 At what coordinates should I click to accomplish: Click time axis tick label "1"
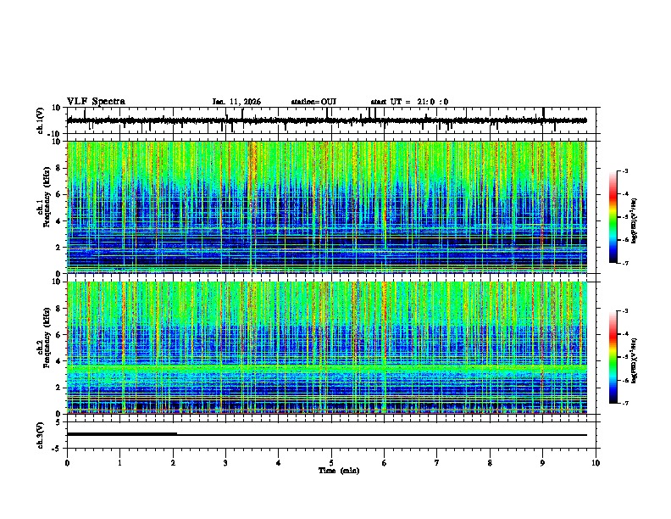point(119,463)
